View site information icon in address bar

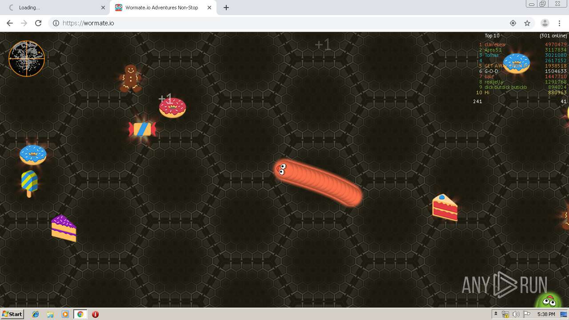pos(56,23)
